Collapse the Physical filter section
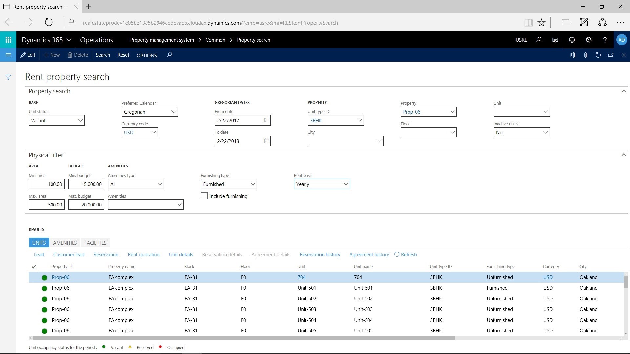The width and height of the screenshot is (630, 354). [x=623, y=155]
